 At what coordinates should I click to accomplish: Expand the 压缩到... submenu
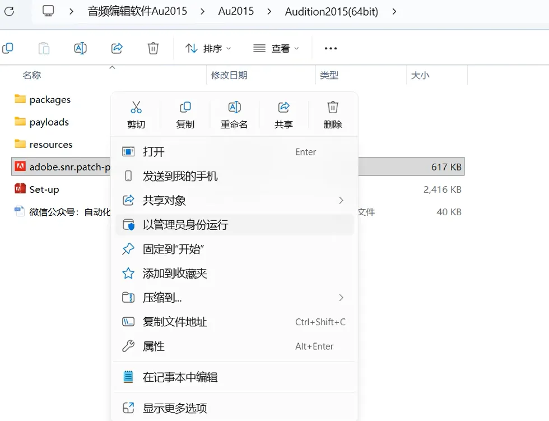(341, 298)
